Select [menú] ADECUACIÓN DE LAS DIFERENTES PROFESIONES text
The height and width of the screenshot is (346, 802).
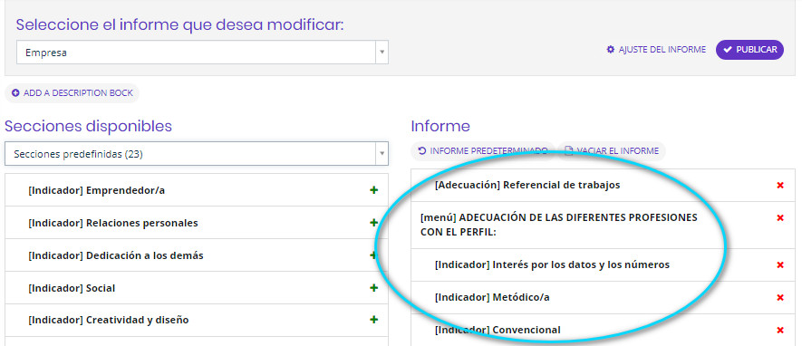(558, 225)
